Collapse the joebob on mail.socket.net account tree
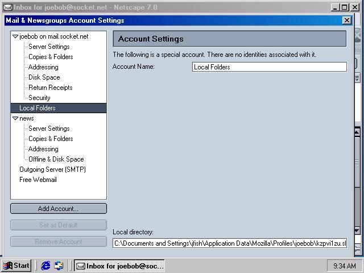This screenshot has height=273, width=364. click(x=15, y=36)
